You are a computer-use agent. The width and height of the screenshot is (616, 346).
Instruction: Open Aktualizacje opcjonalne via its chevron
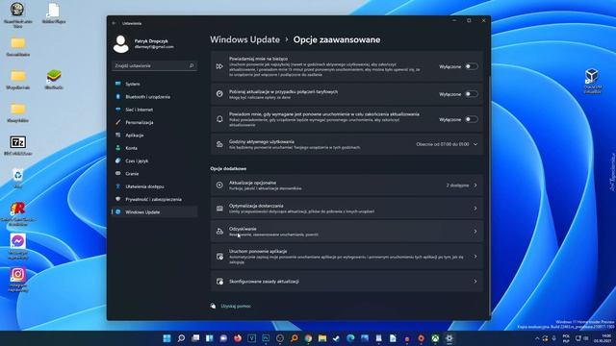click(475, 185)
